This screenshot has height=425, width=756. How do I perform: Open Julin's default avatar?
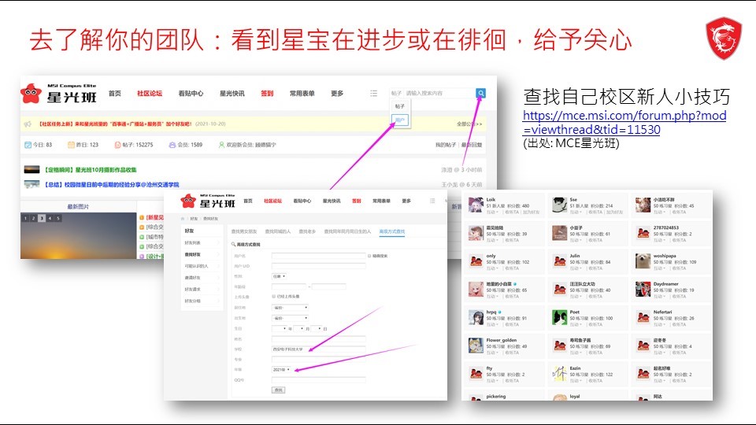click(559, 261)
